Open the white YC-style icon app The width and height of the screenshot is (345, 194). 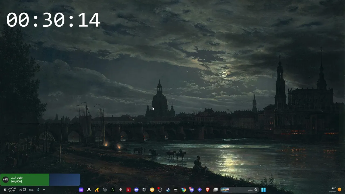click(x=120, y=190)
